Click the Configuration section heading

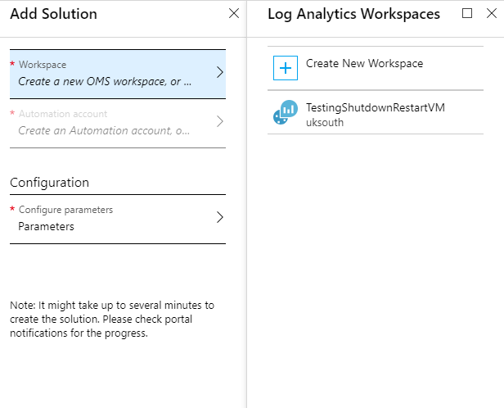(49, 182)
